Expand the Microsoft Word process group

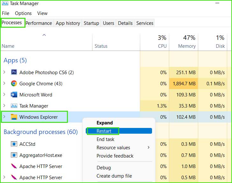pyautogui.click(x=4, y=94)
